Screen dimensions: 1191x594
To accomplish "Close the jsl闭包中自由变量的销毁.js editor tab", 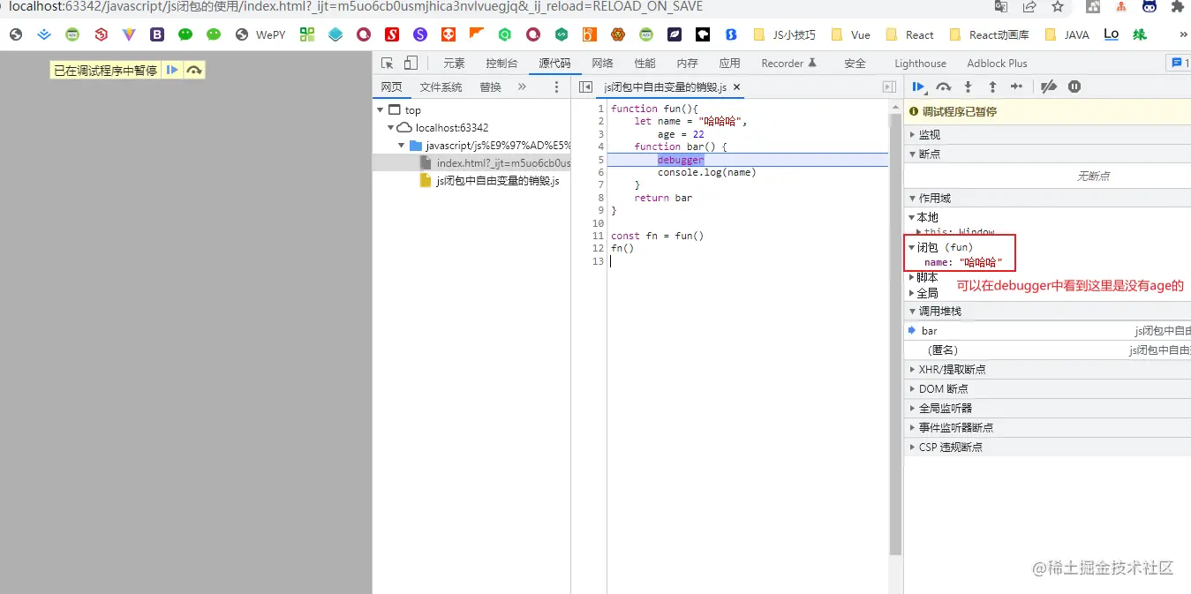I will tap(737, 86).
